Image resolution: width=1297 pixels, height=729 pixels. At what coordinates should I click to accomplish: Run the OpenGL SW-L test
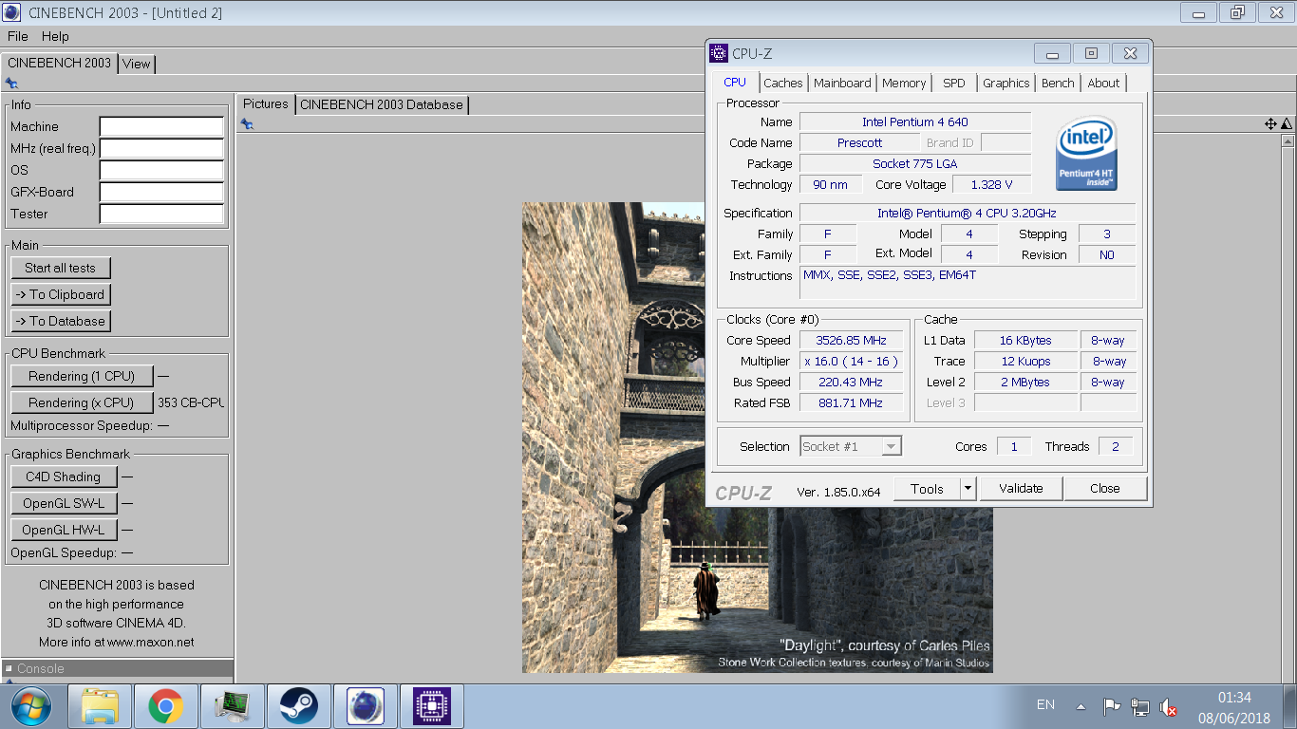(64, 503)
